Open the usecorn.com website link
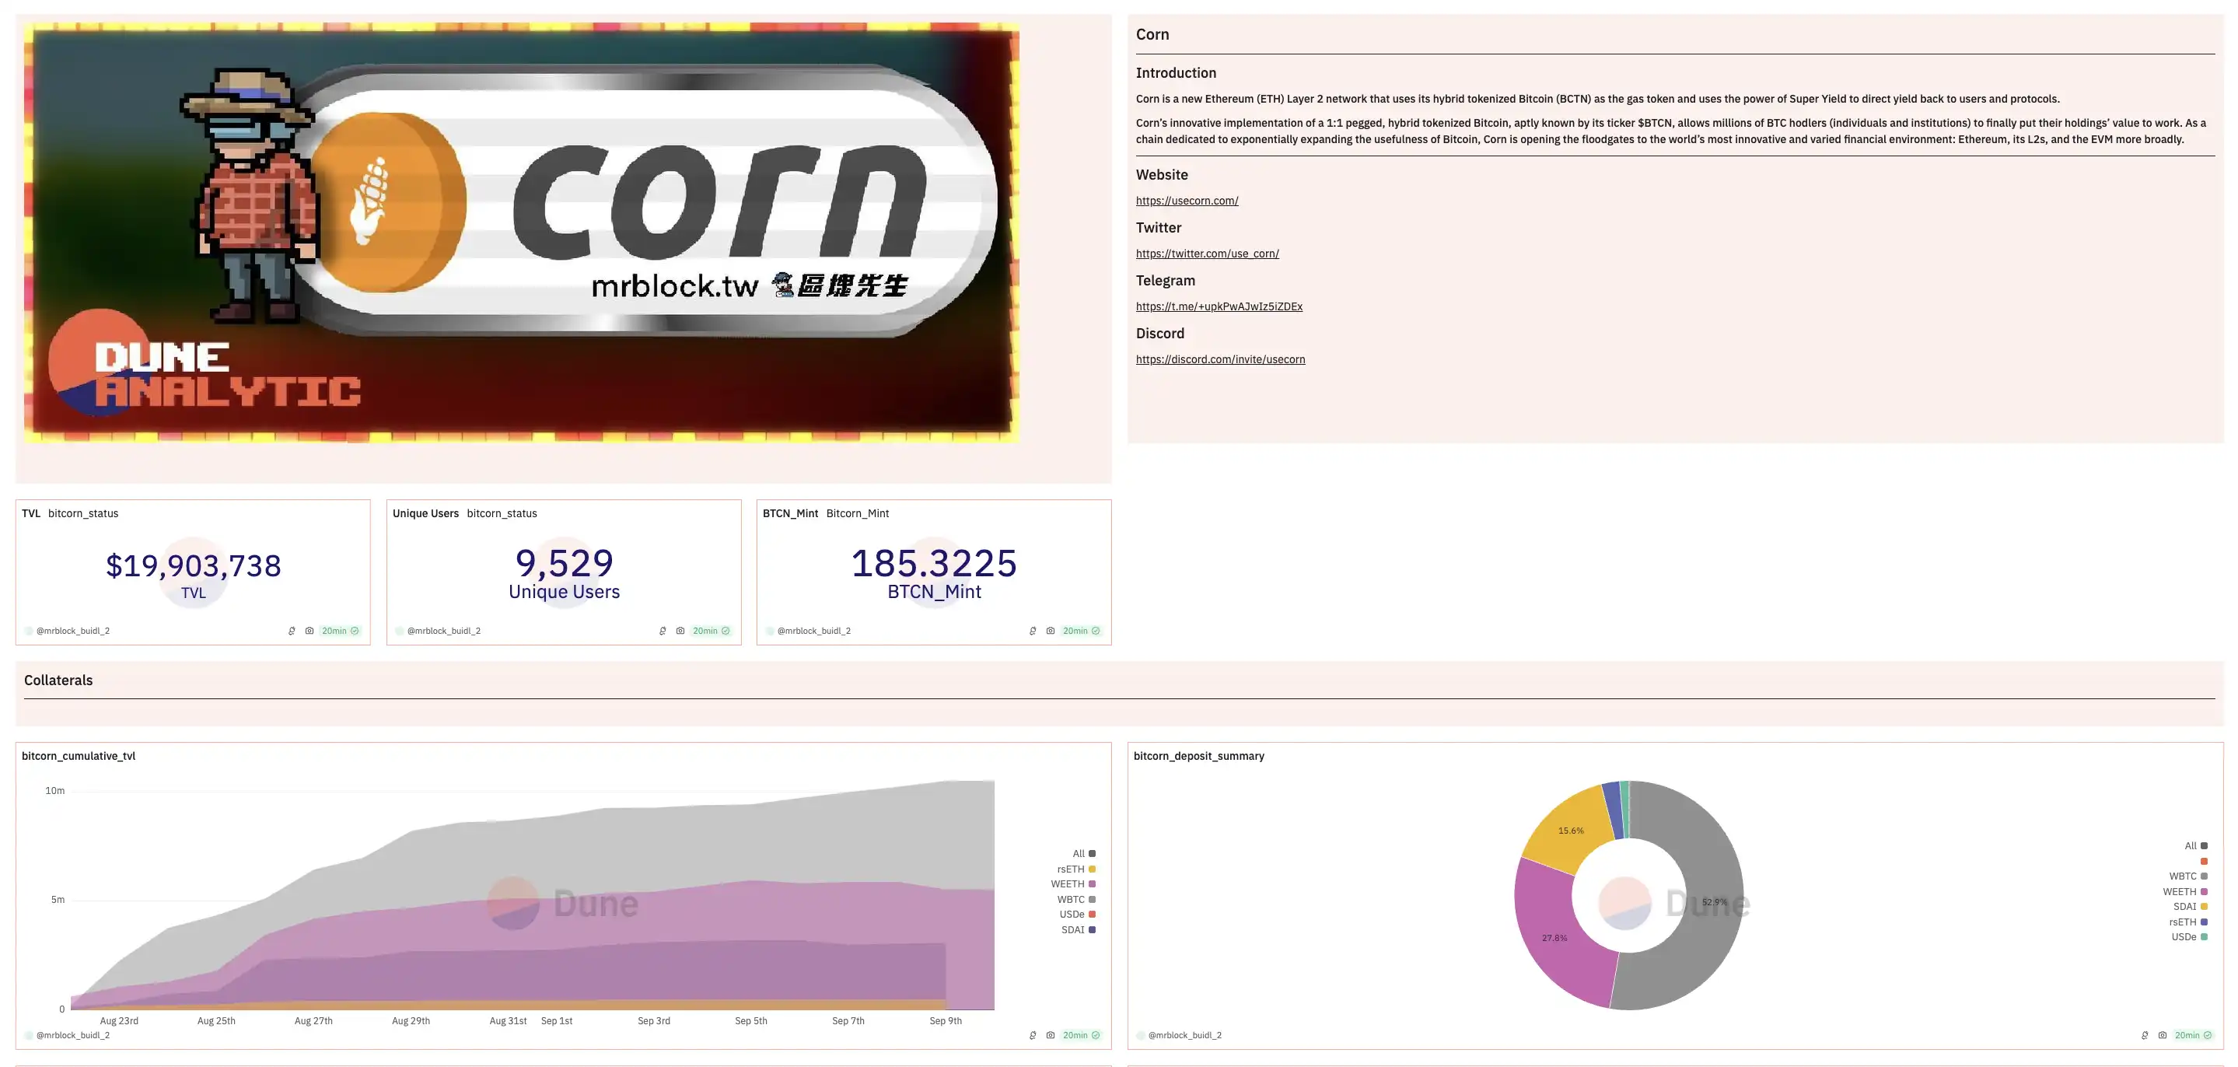The image size is (2238, 1067). [x=1187, y=201]
